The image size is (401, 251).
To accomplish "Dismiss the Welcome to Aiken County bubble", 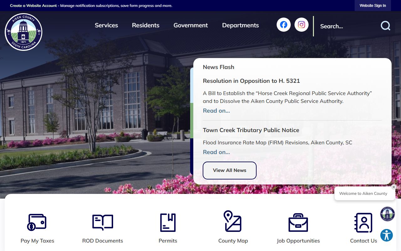I will click(394, 187).
